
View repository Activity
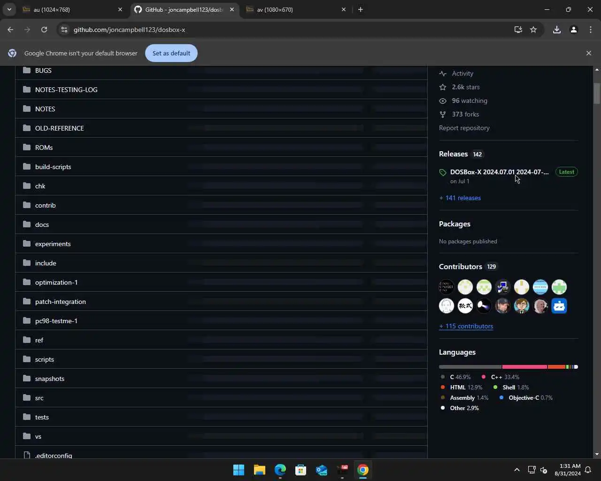[x=462, y=73]
